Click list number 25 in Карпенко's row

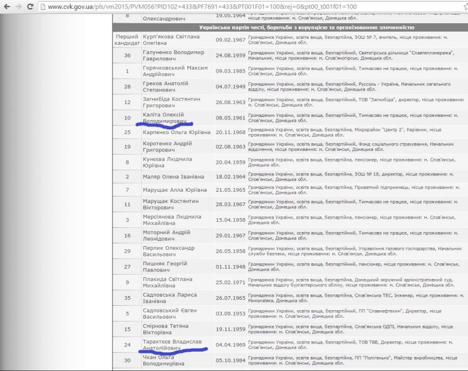tap(128, 132)
